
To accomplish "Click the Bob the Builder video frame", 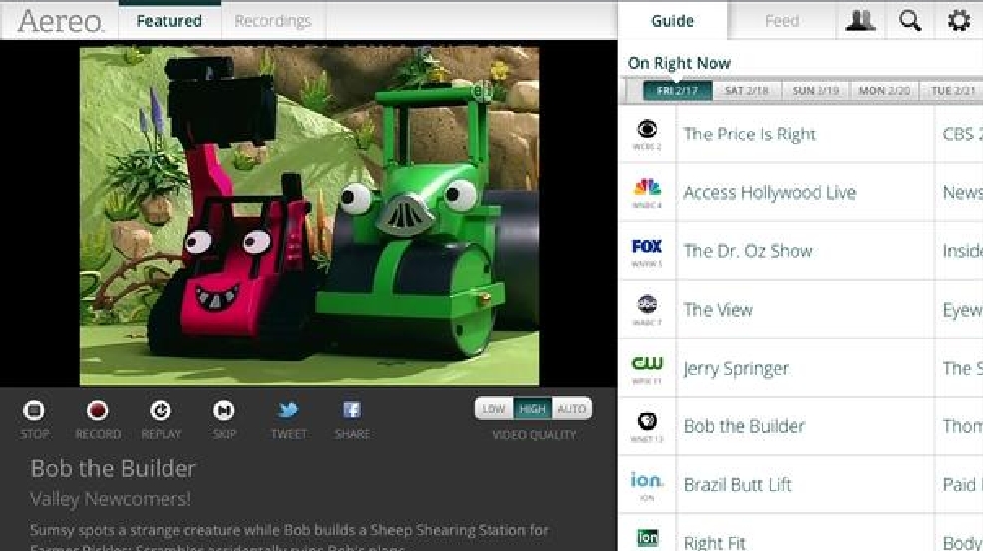I will pos(309,215).
